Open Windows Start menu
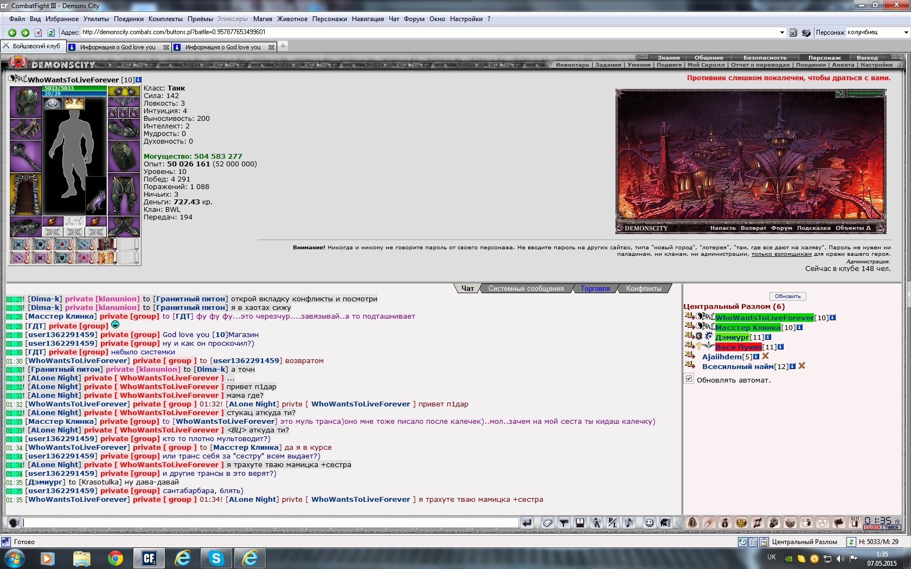This screenshot has height=569, width=911. click(14, 558)
